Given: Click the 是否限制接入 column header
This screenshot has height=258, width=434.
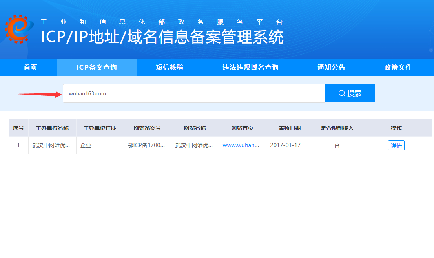Looking at the screenshot, I should pyautogui.click(x=337, y=128).
